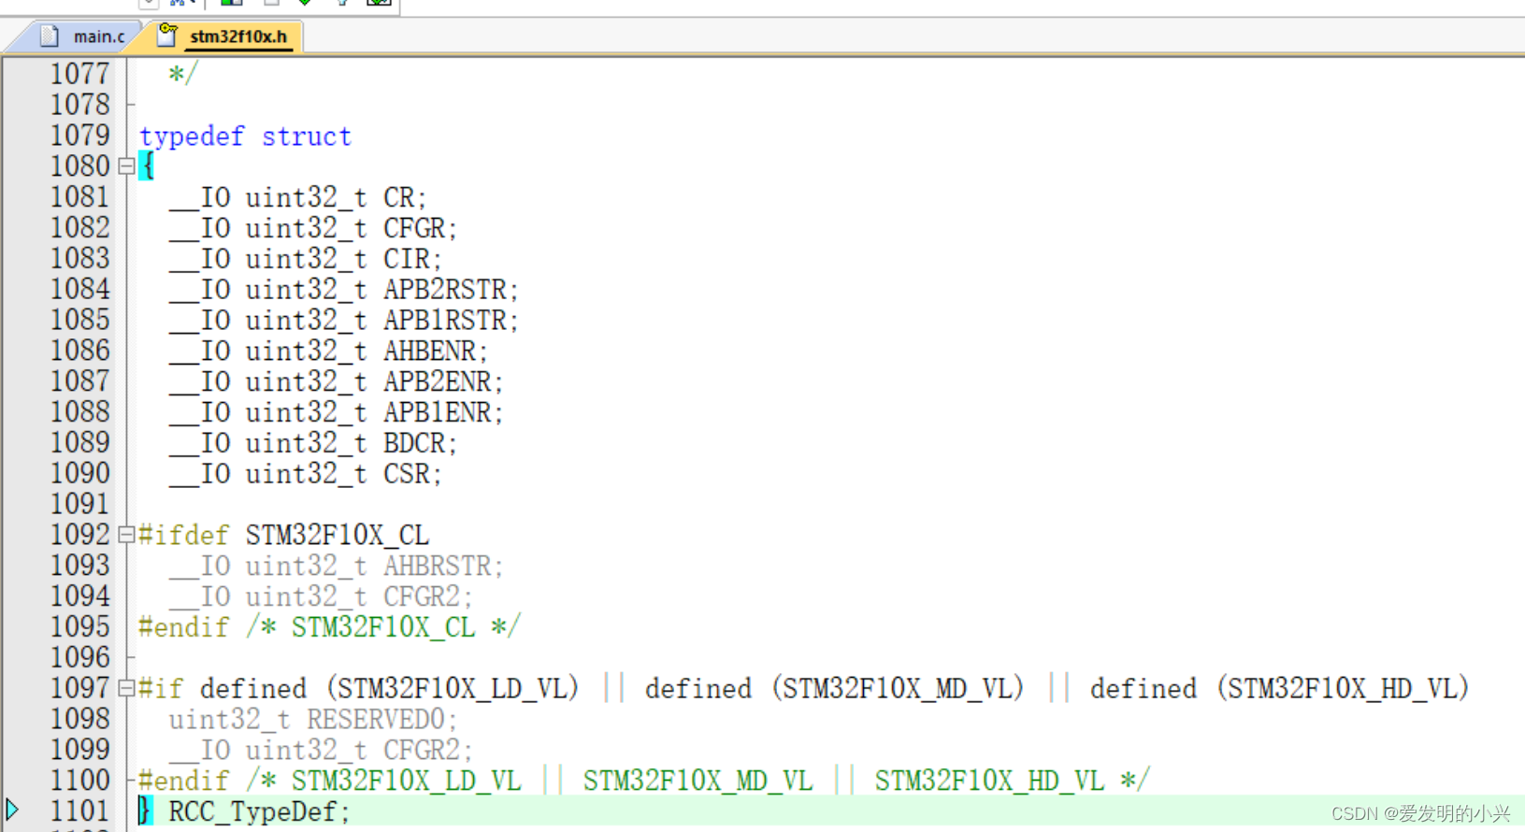Click the greyed CFGR2 line at 1099
Screen dimensions: 1525x832
[321, 750]
